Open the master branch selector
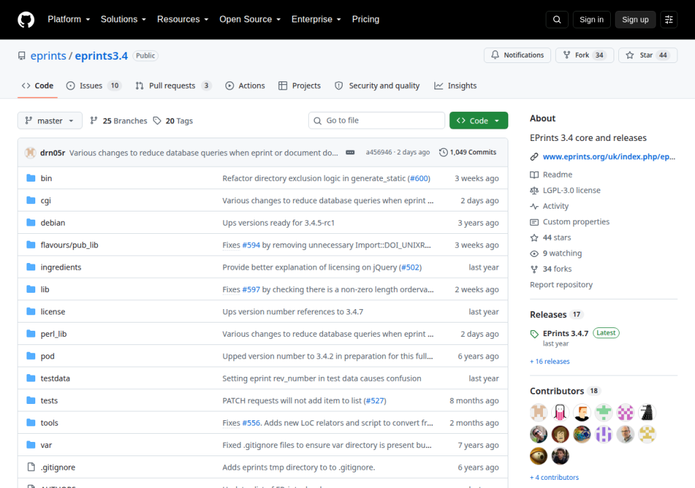Image resolution: width=695 pixels, height=488 pixels. click(x=50, y=121)
